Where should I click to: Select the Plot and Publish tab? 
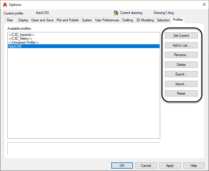tap(67, 20)
